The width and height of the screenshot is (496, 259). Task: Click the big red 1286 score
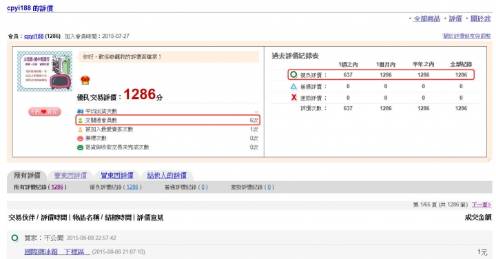point(139,94)
